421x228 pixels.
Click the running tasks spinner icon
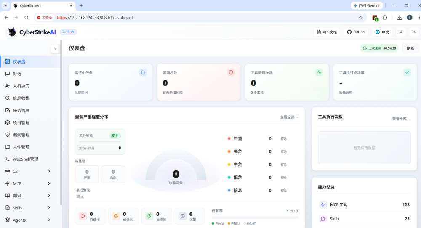click(143, 72)
